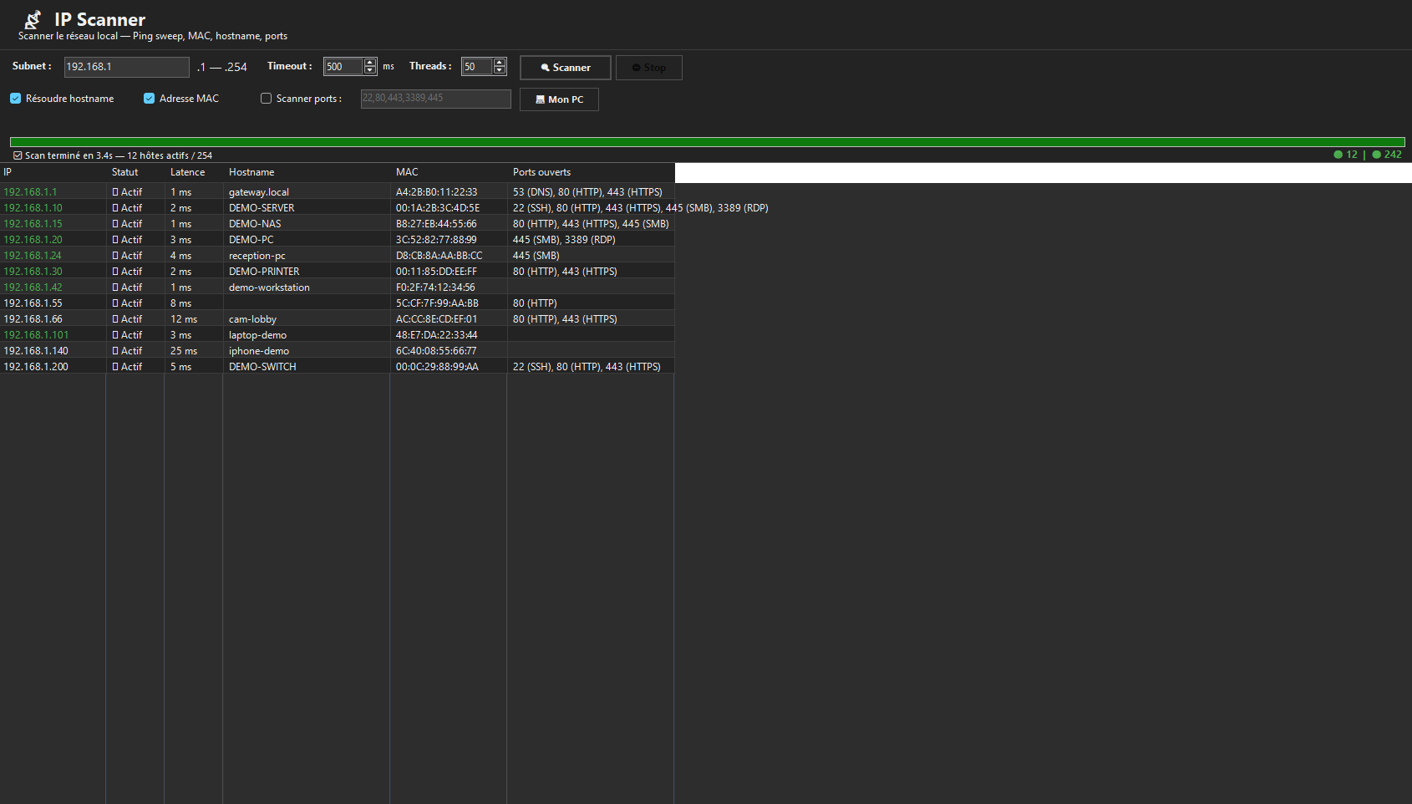Click the IP Scanner logo icon
The width and height of the screenshot is (1412, 804).
point(33,19)
